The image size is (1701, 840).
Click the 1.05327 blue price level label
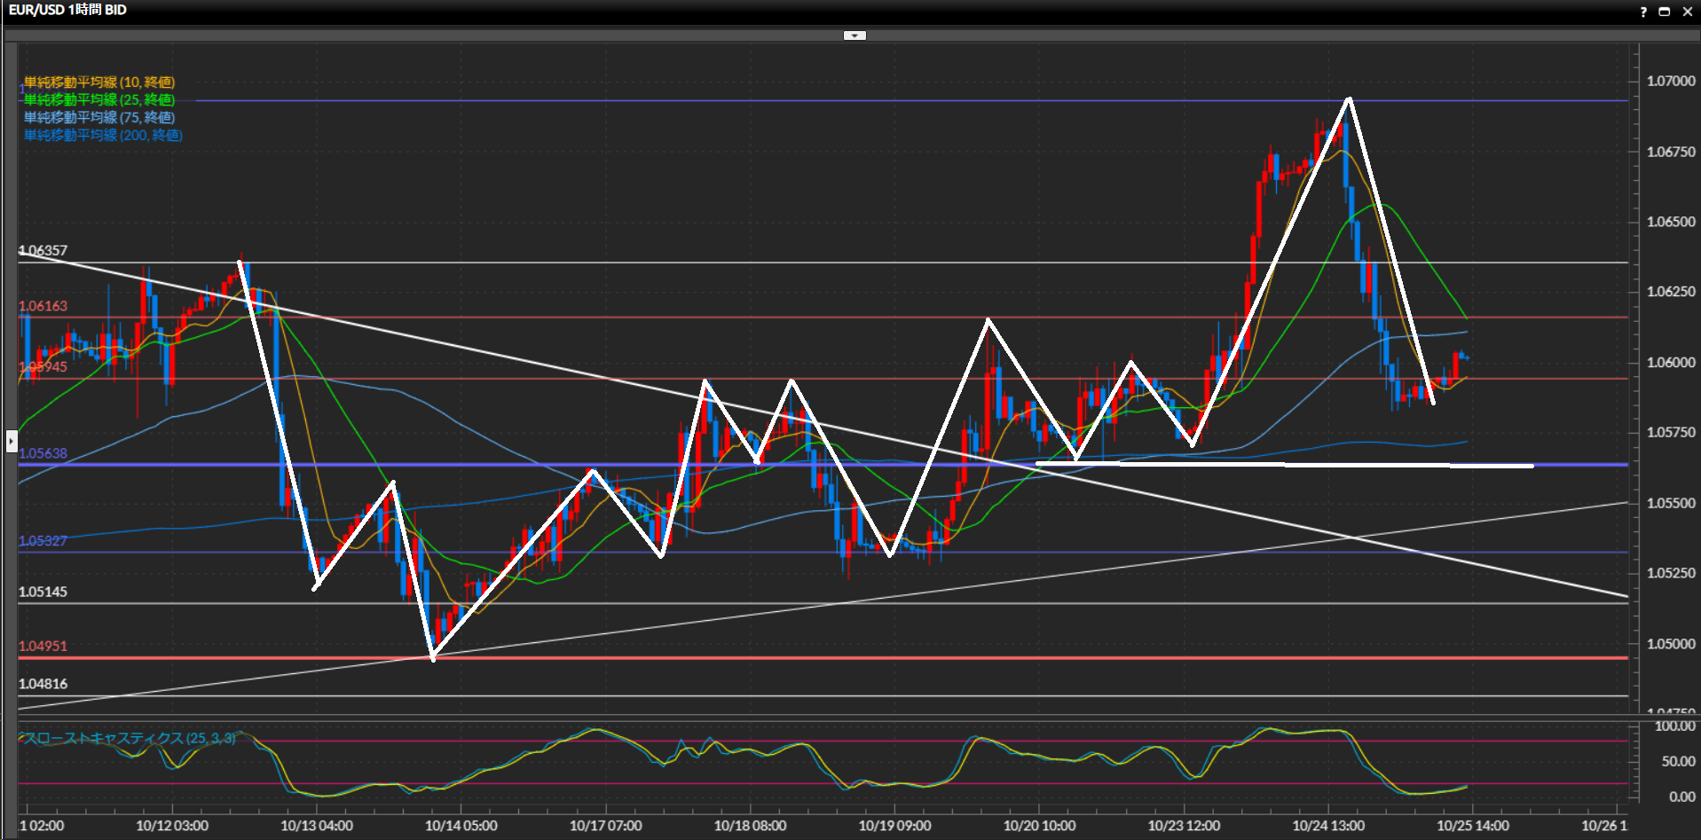tap(43, 541)
